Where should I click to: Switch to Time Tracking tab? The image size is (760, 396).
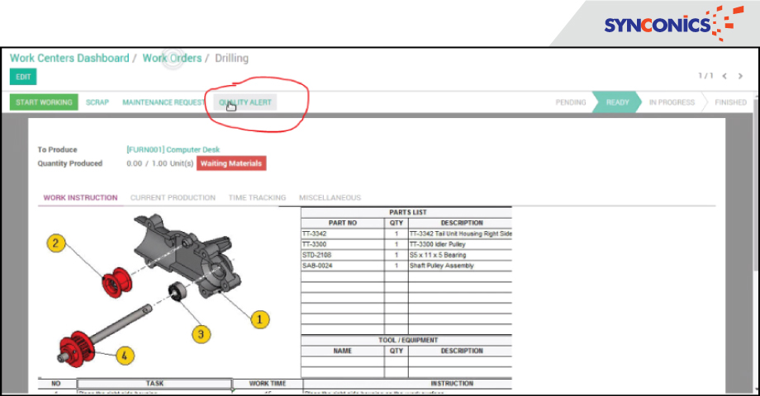click(258, 197)
